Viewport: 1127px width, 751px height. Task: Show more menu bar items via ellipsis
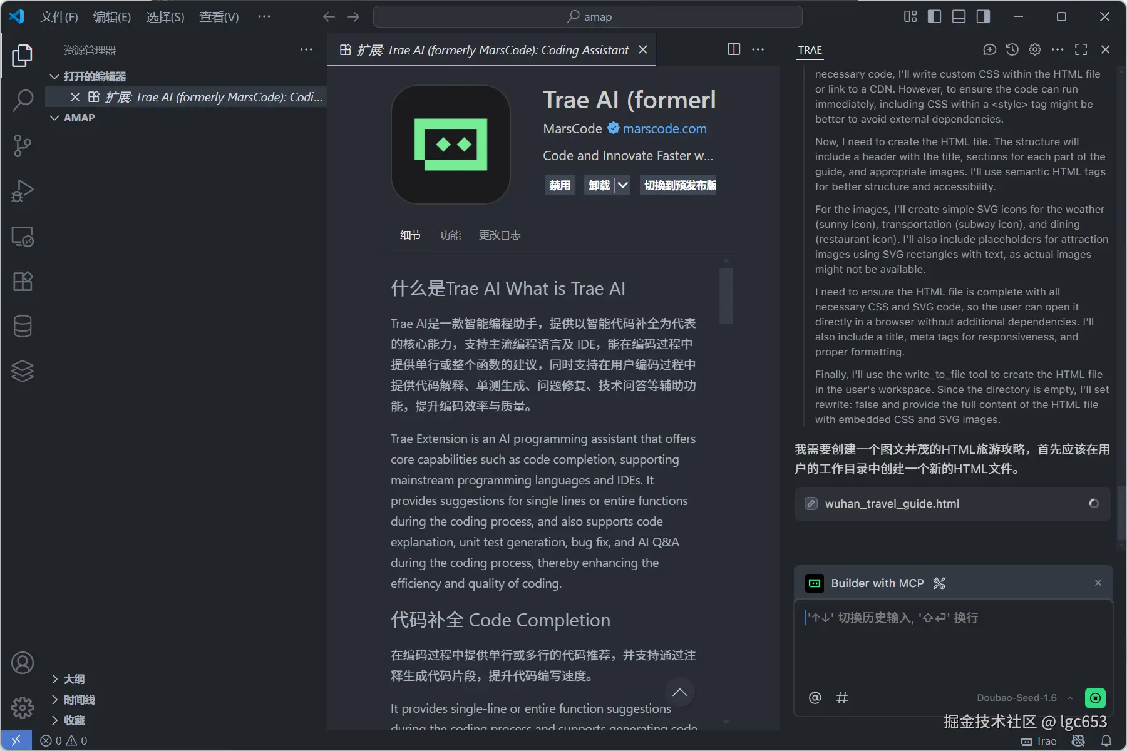[x=264, y=17]
